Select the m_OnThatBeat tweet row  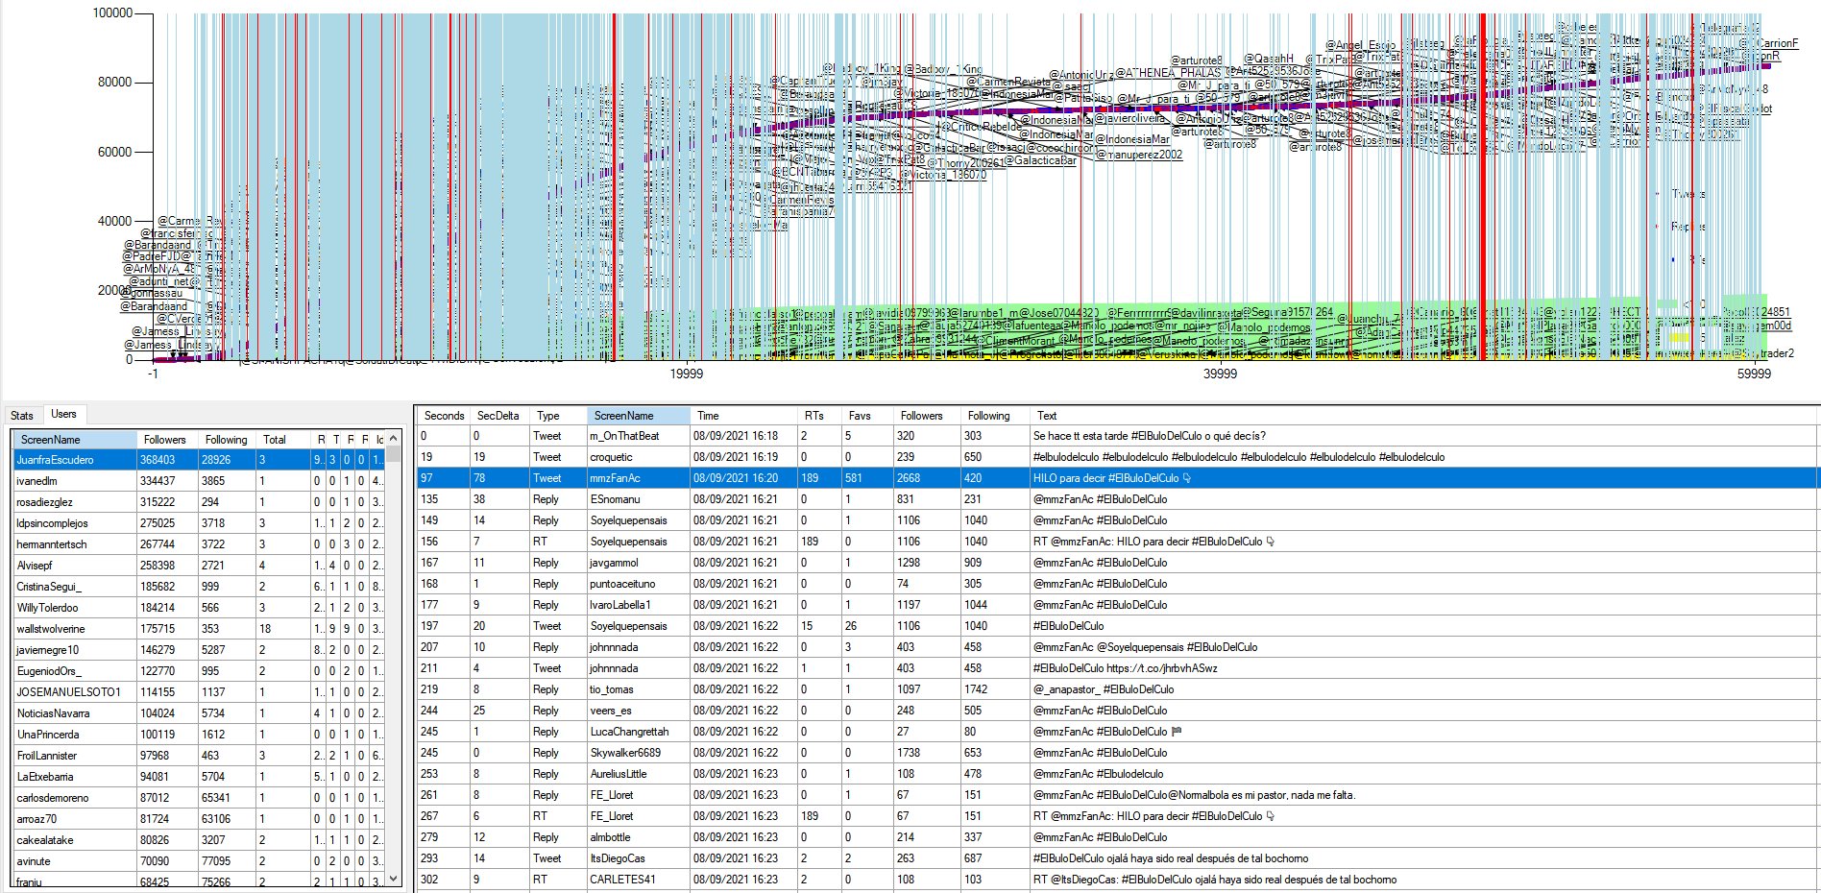[x=1118, y=436]
